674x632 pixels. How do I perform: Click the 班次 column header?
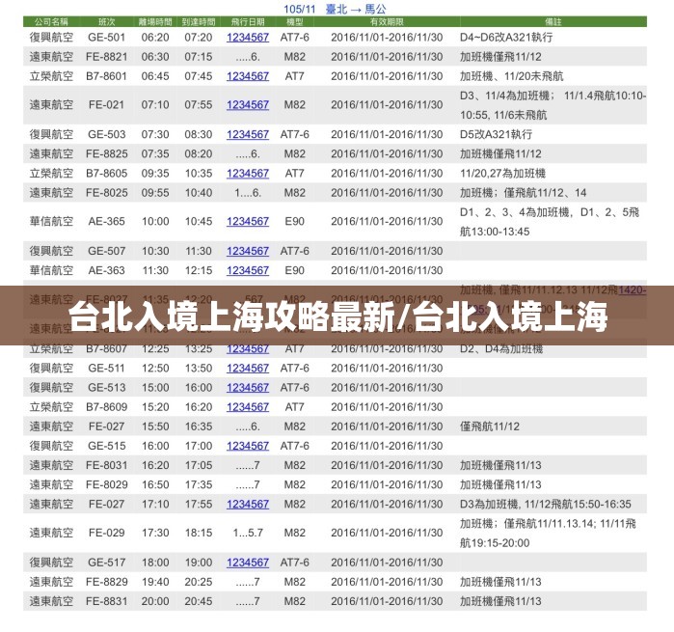(107, 22)
